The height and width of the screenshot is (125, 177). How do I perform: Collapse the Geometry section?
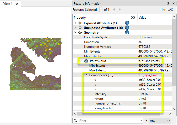coord(75,33)
